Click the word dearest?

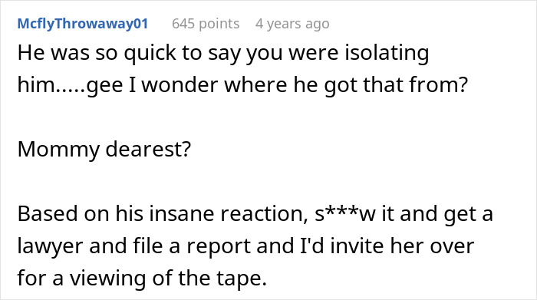148,150
